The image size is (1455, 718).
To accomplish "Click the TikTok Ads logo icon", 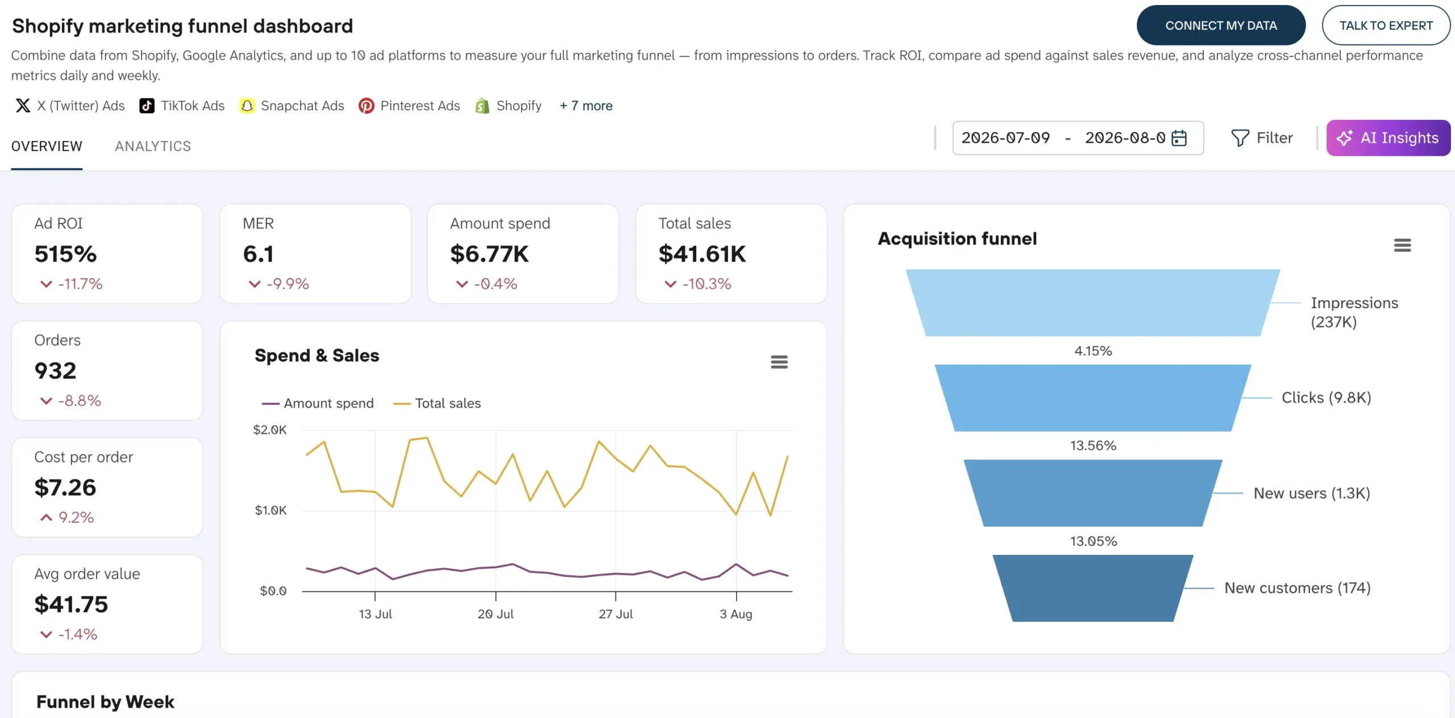I will (x=147, y=106).
